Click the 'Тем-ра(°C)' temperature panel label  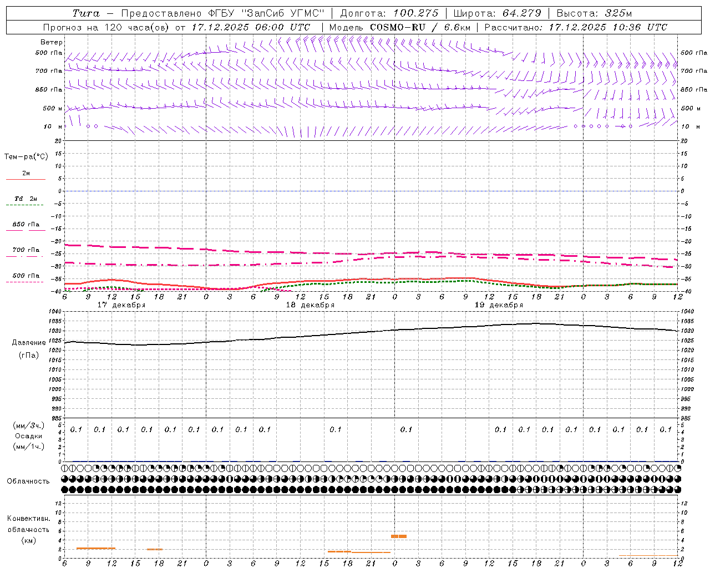click(26, 157)
